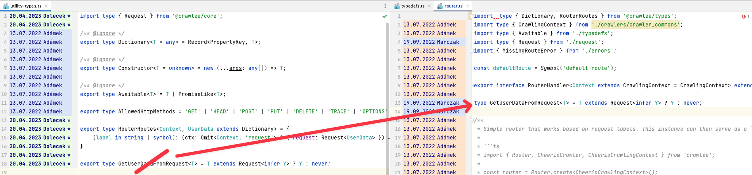Click the red error count indicator

pyautogui.click(x=746, y=17)
